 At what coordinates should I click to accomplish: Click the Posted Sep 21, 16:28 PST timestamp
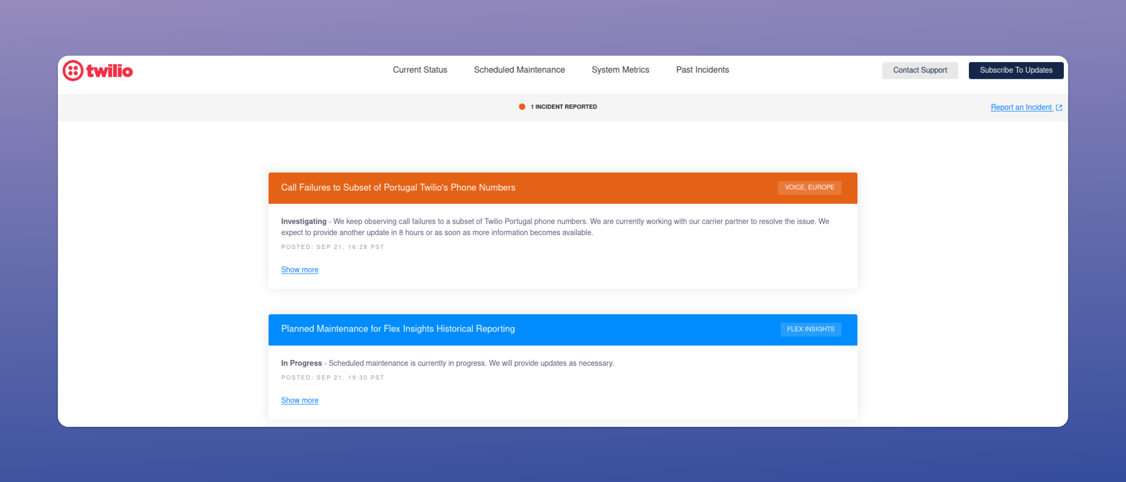pyautogui.click(x=332, y=247)
